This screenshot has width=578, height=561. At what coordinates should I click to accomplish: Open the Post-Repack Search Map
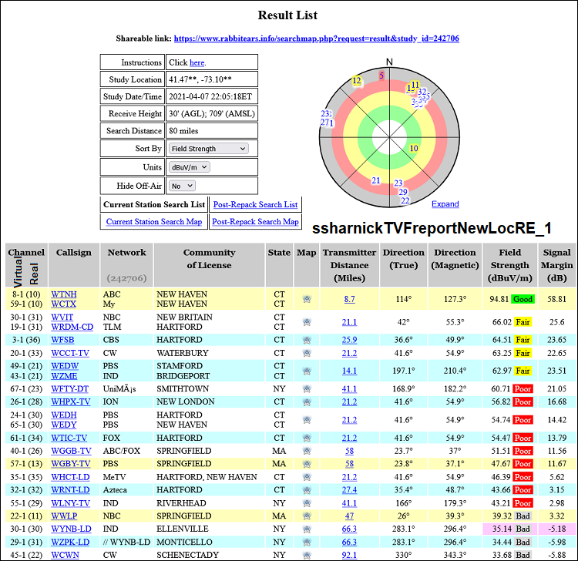[x=255, y=222]
